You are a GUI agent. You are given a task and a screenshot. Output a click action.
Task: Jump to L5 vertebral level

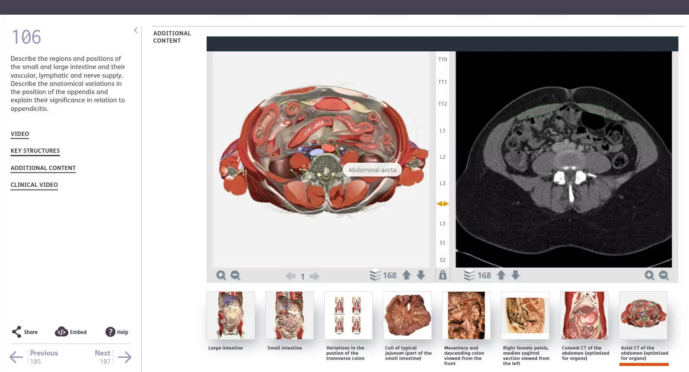click(x=443, y=223)
